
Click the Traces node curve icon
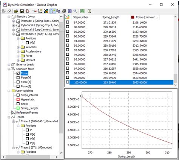(x=13, y=117)
